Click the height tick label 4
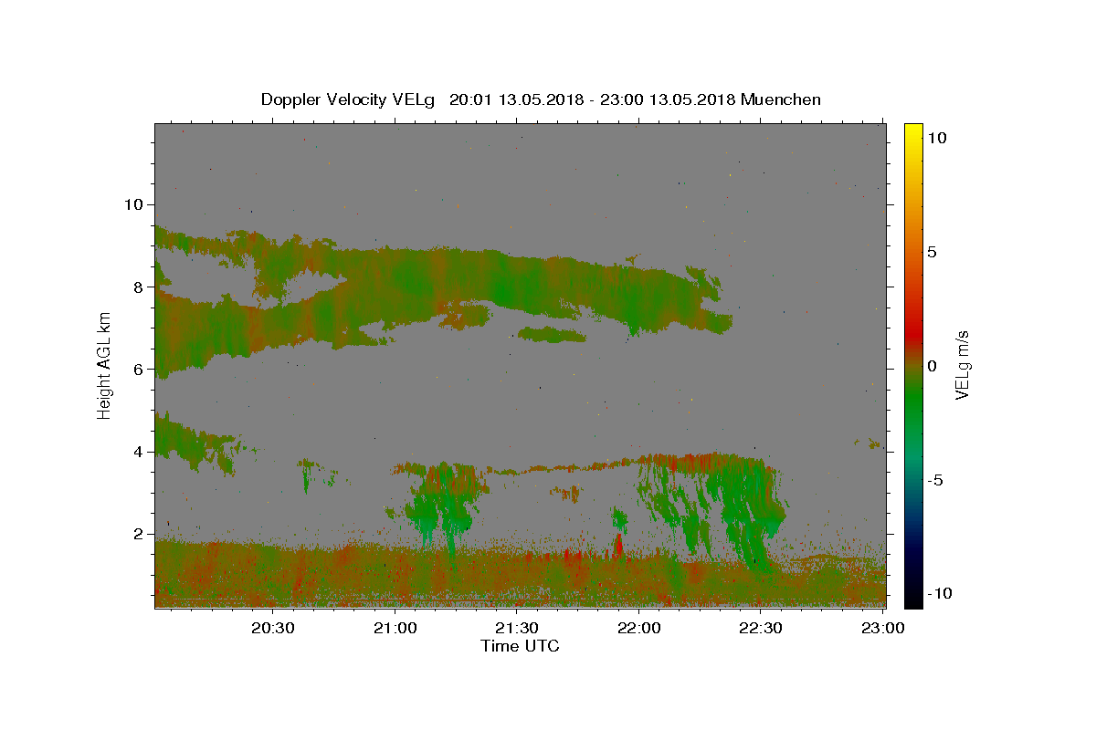1096x730 pixels. 140,452
